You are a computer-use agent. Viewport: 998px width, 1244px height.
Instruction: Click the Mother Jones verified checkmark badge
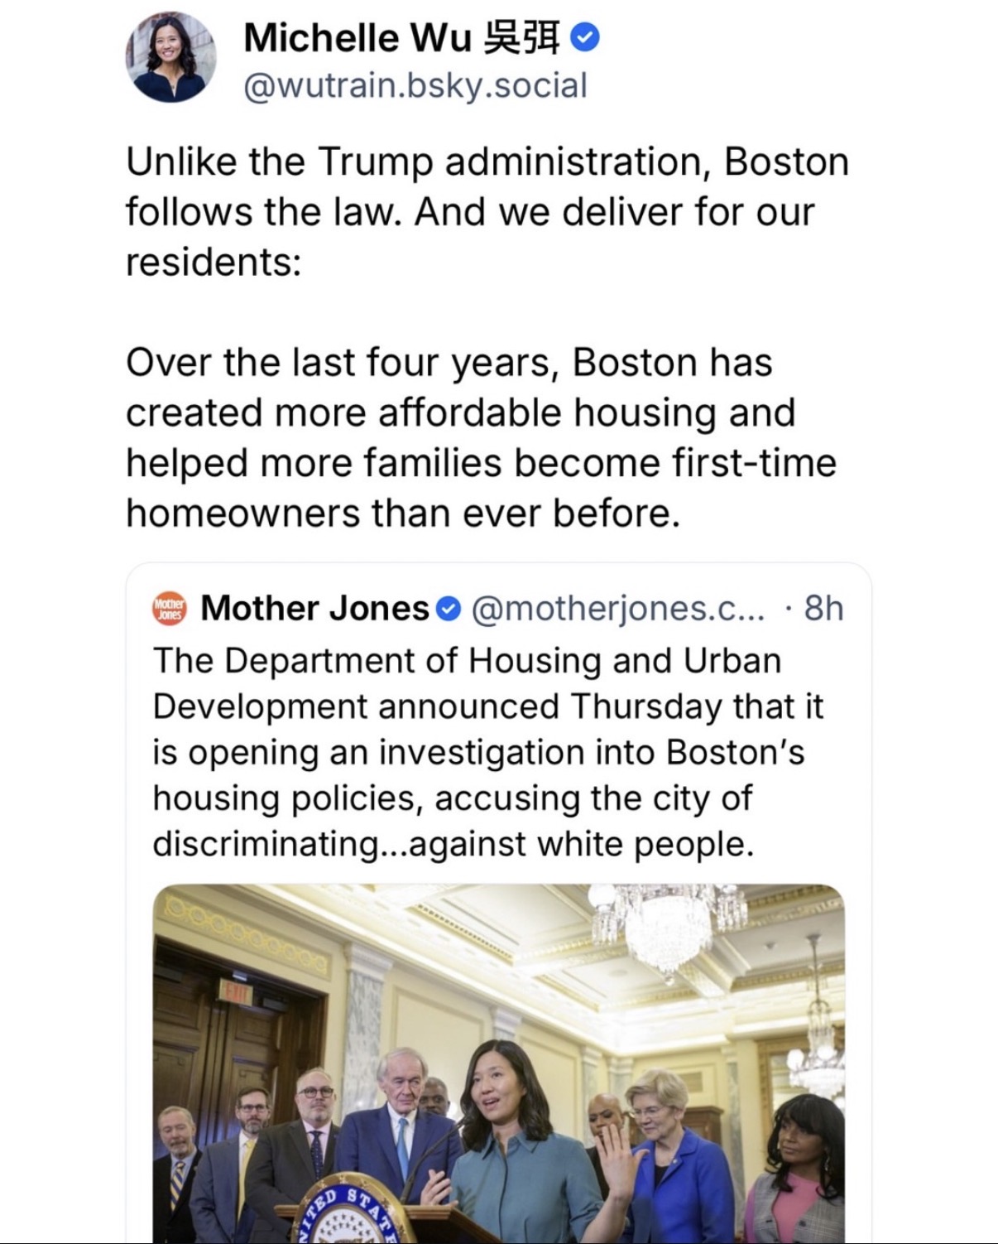point(448,610)
